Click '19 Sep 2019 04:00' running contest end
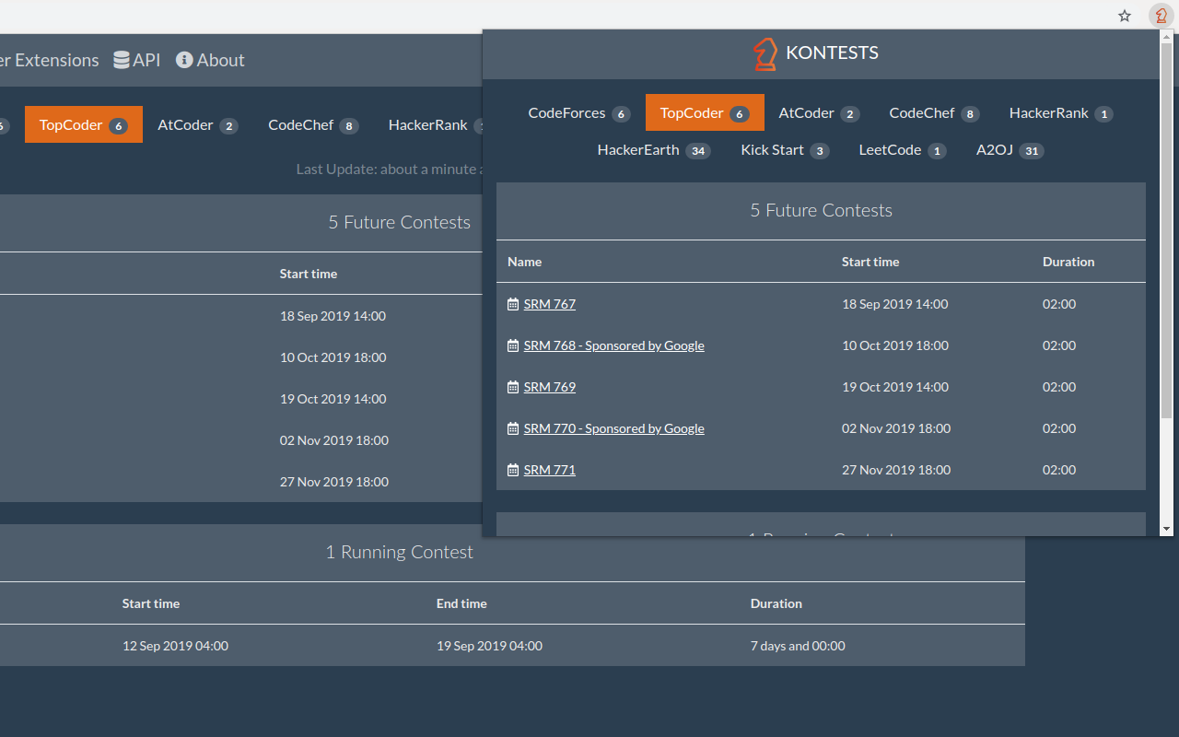 489,646
